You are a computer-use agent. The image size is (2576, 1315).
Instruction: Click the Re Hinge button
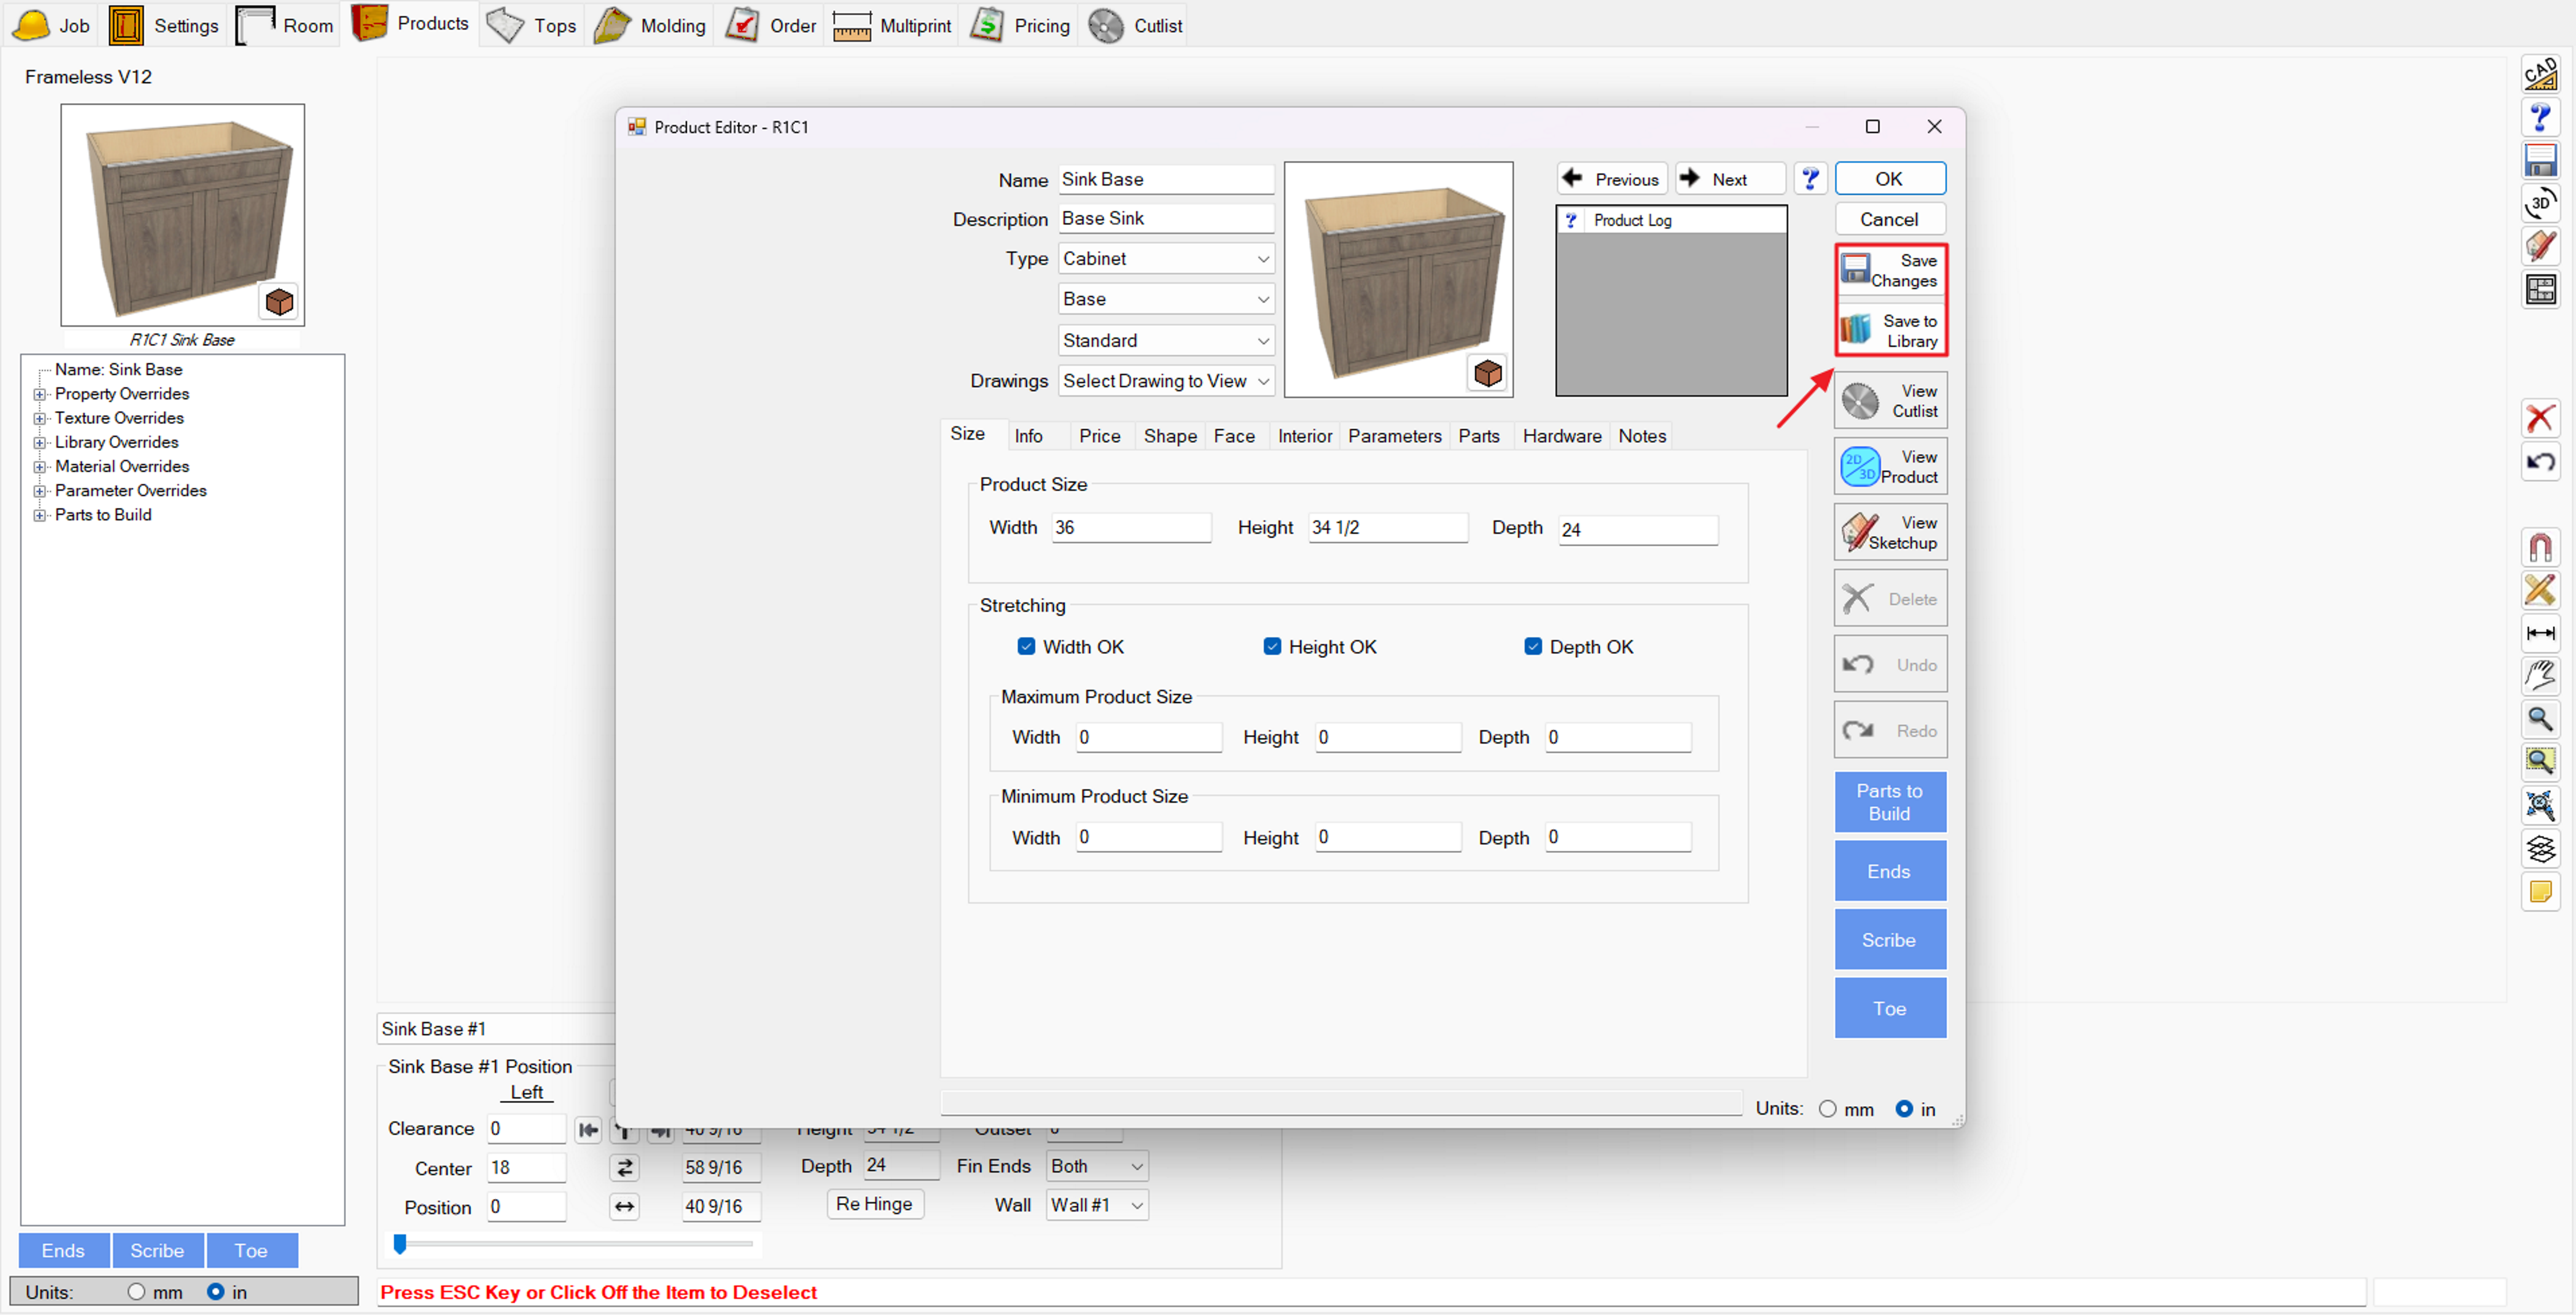coord(874,1204)
